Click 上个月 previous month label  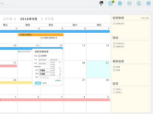pyautogui.click(x=8, y=19)
